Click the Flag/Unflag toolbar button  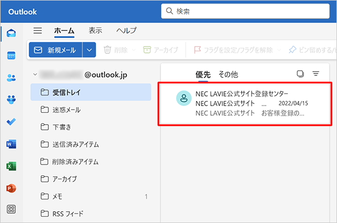tap(233, 50)
